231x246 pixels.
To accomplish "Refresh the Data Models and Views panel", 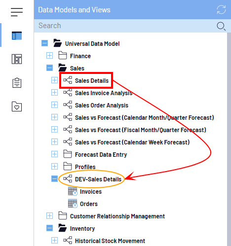I will pos(221,10).
